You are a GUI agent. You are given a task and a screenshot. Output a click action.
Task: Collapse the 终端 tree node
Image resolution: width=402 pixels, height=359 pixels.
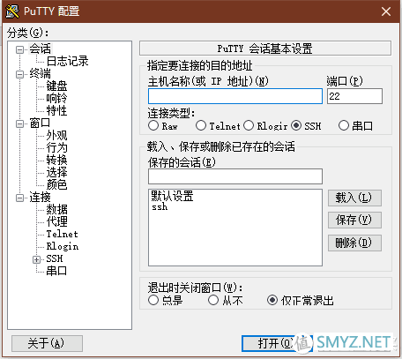20,74
